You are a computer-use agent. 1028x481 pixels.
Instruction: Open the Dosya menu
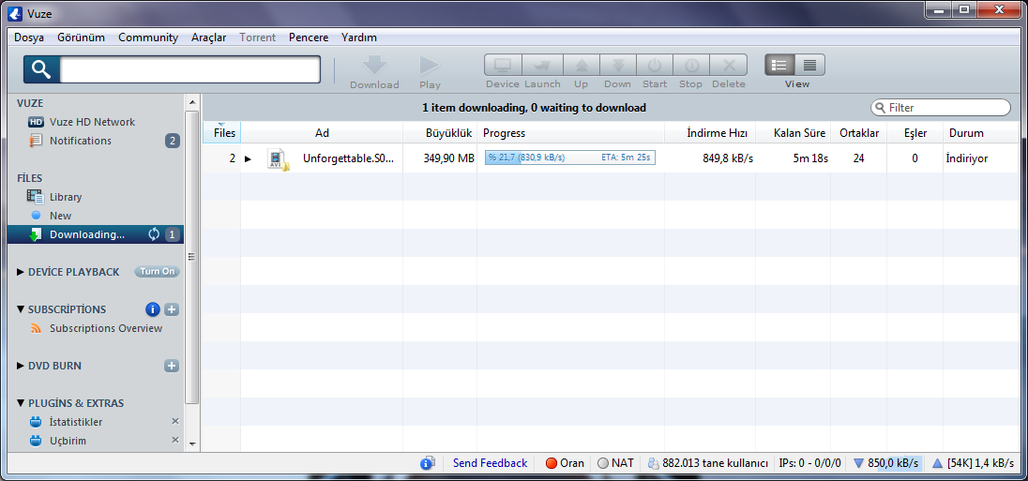(x=29, y=38)
